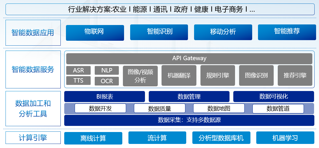The image size is (319, 148).
Task: Open the 离线计算 block
Action: [93, 138]
